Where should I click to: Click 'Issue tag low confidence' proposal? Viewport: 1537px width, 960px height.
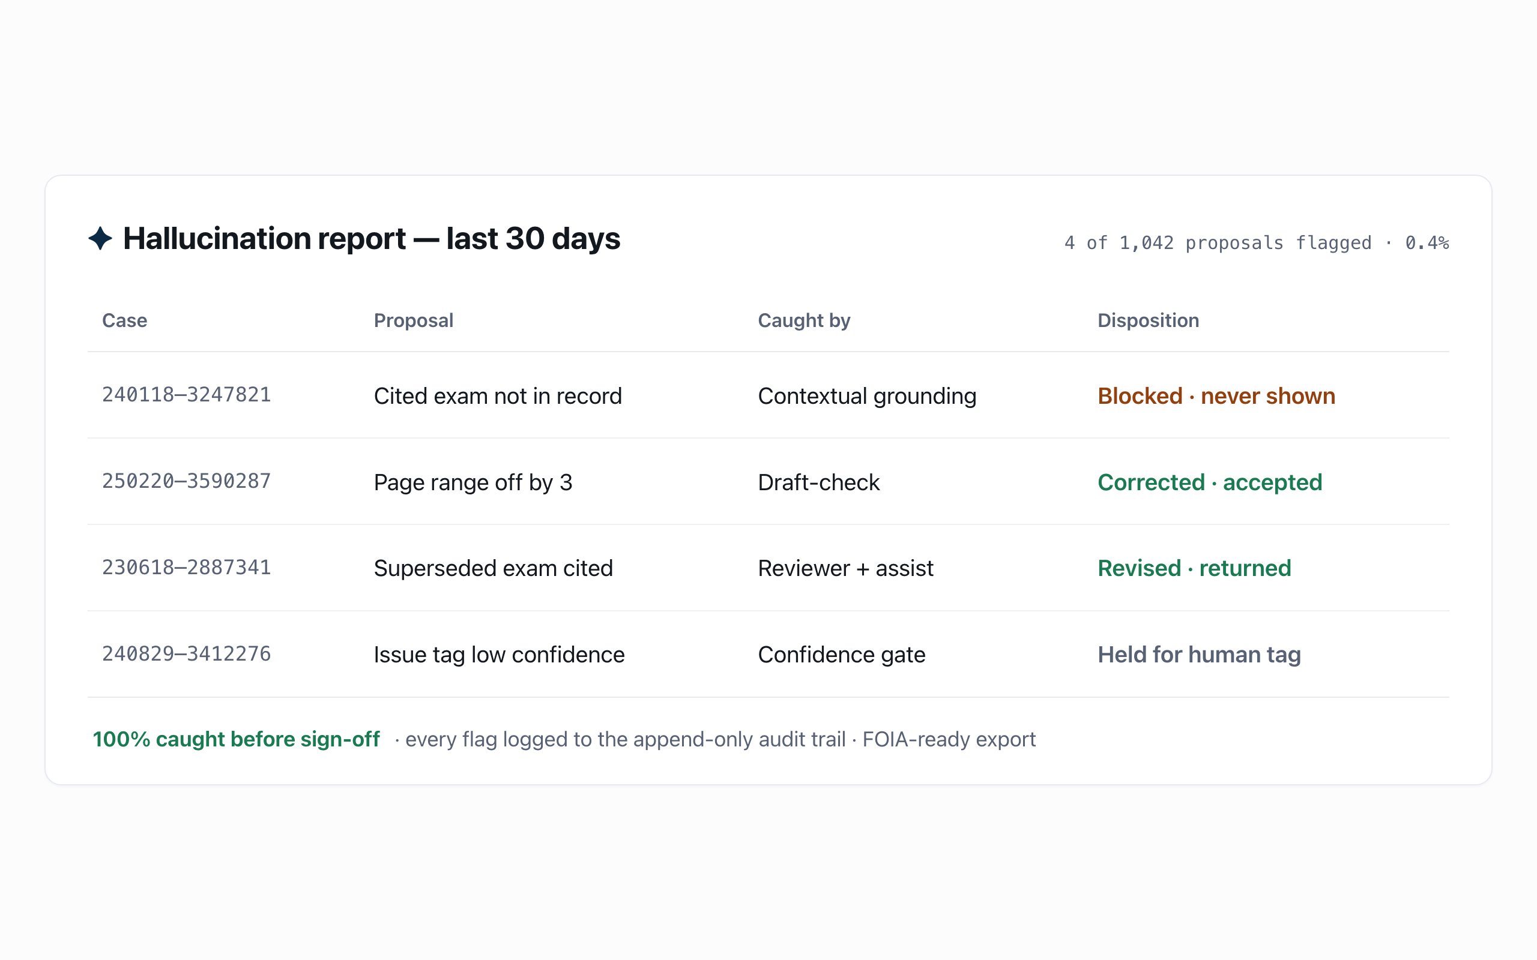tap(499, 655)
